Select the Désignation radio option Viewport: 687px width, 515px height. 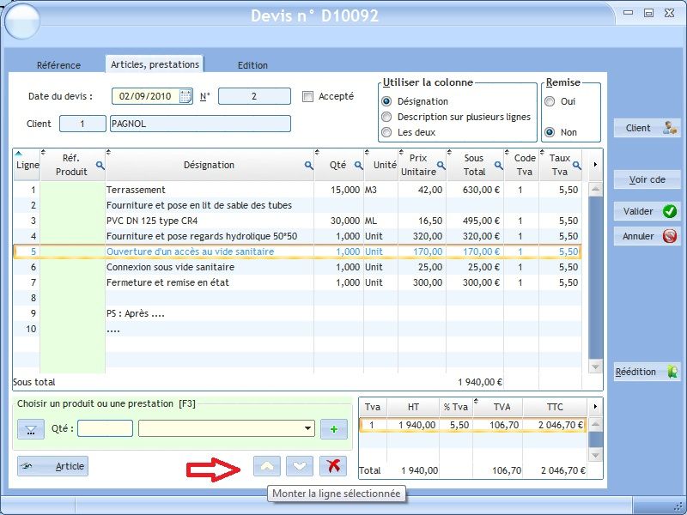point(386,101)
